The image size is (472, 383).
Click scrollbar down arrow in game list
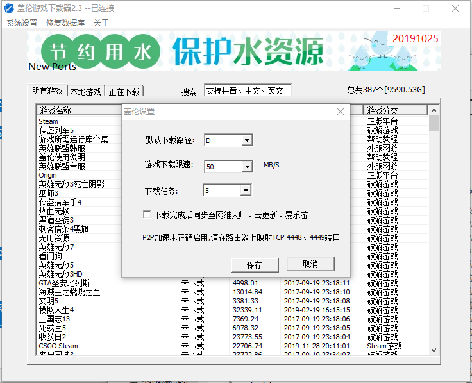tap(434, 350)
